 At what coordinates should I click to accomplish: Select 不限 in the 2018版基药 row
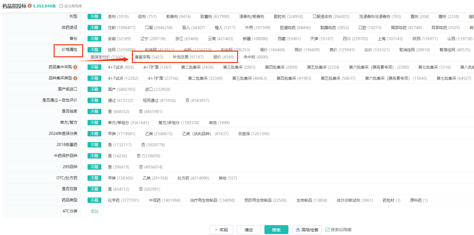point(94,145)
